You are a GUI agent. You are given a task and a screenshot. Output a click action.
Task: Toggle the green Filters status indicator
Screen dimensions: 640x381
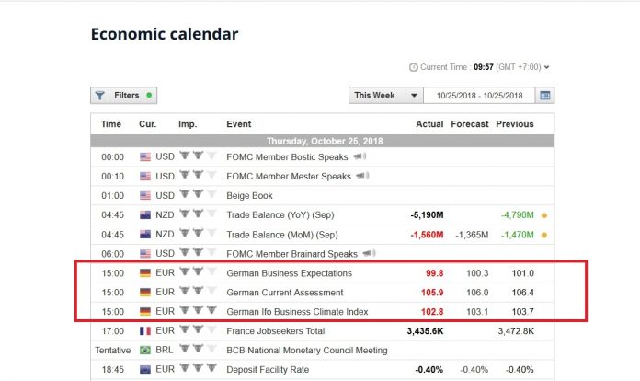click(x=149, y=95)
